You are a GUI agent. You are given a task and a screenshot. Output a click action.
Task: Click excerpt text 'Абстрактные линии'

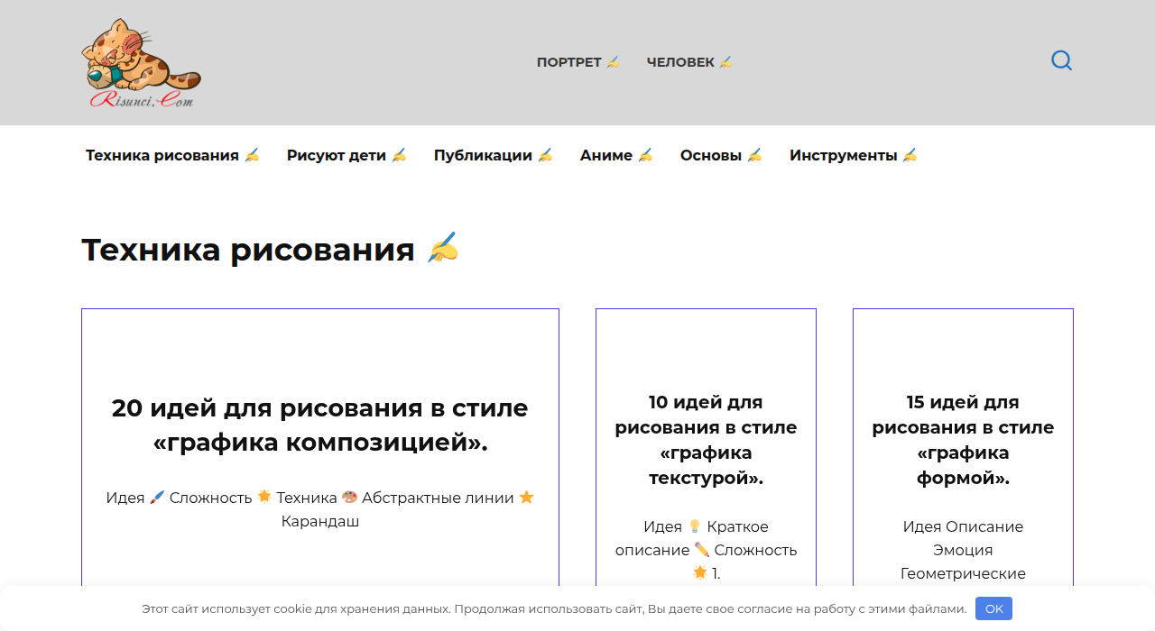438,498
